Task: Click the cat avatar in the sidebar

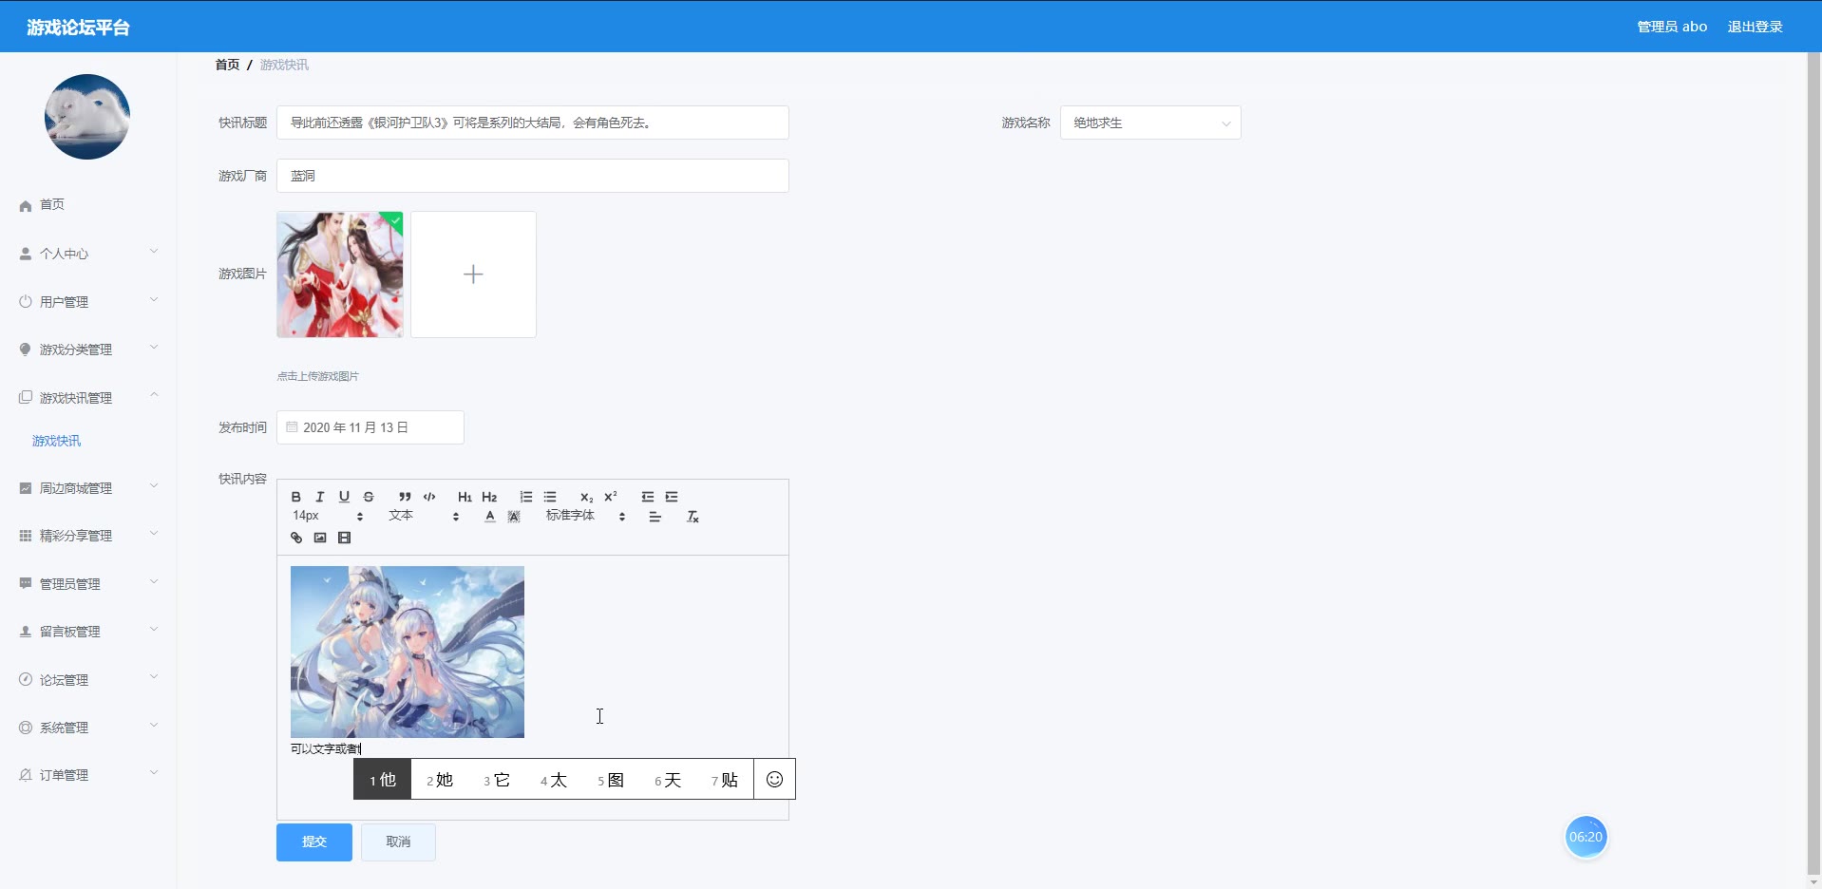Action: pyautogui.click(x=87, y=117)
